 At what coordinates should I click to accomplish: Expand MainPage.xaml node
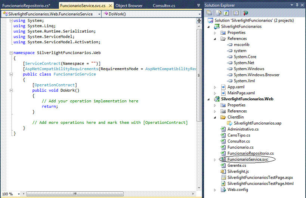215,93
